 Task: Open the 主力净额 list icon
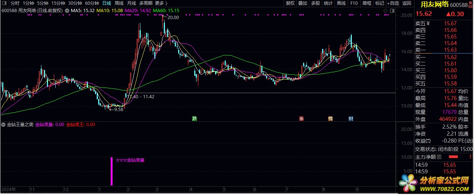point(439,157)
